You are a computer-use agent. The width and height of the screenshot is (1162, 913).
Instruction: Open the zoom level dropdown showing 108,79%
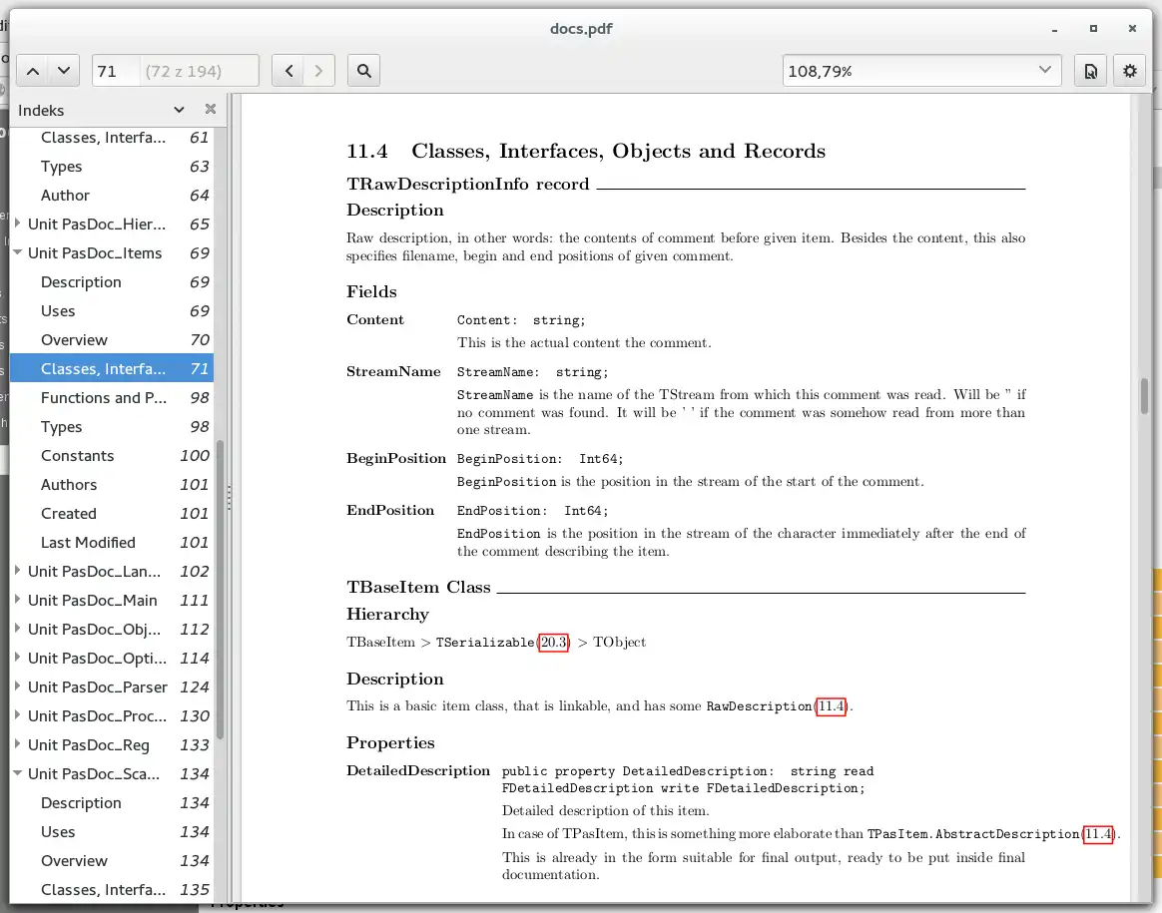click(921, 71)
